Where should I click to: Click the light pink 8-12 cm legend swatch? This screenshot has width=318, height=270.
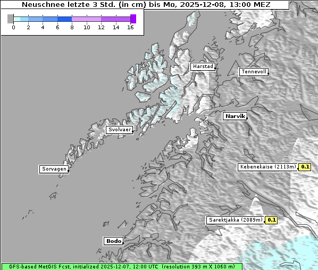click(86, 19)
